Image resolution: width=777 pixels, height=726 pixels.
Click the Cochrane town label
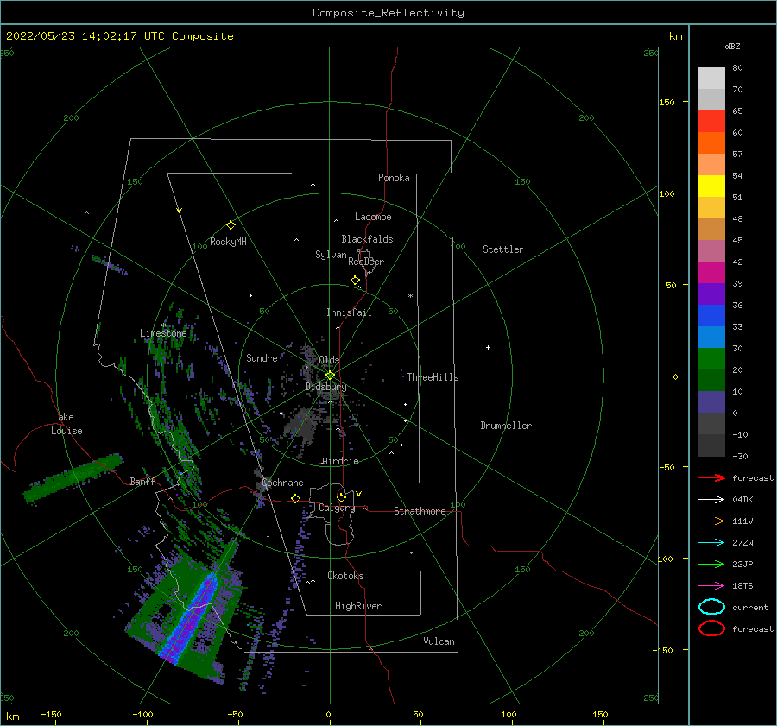coord(282,483)
